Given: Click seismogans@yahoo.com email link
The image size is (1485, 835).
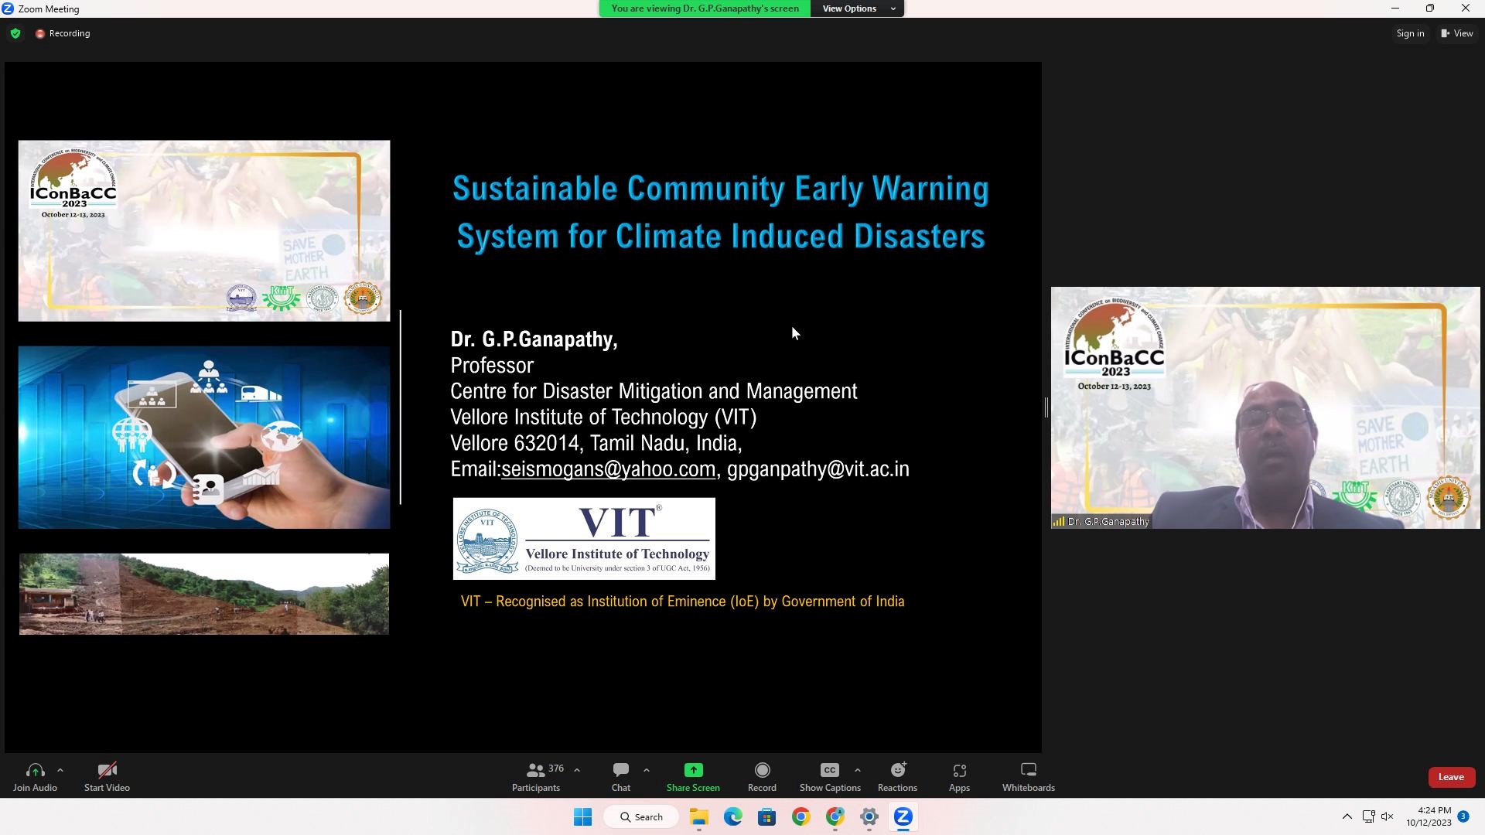Looking at the screenshot, I should coord(608,469).
